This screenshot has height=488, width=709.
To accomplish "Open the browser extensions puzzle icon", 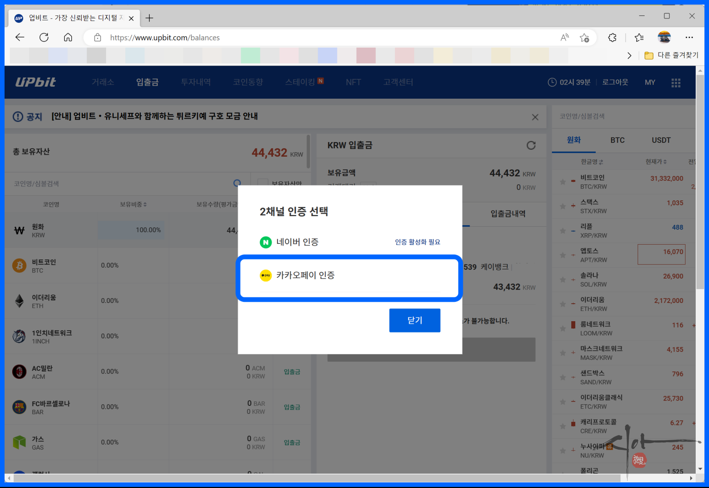I will pos(612,37).
